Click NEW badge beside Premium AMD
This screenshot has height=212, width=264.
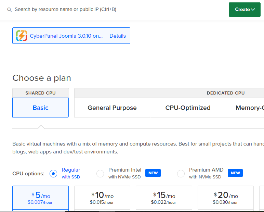click(235, 173)
